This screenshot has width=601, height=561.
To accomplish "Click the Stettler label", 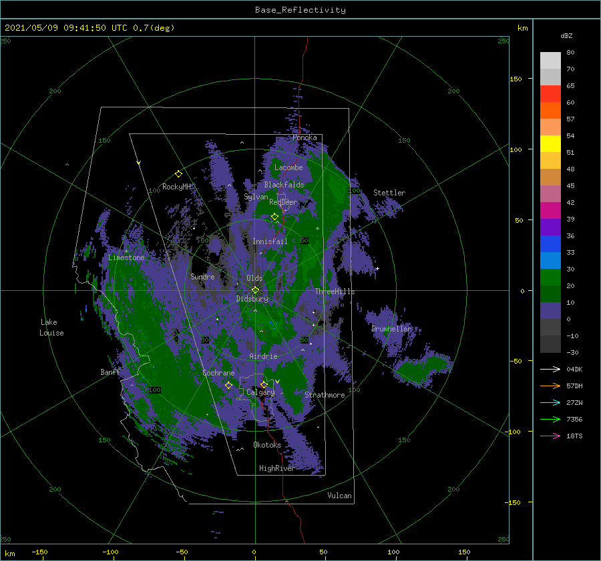I will [389, 193].
